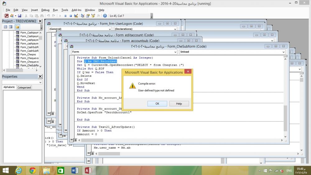Click the Paste icon in the toolbar
Image resolution: width=311 pixels, height=175 pixels.
coord(36,16)
